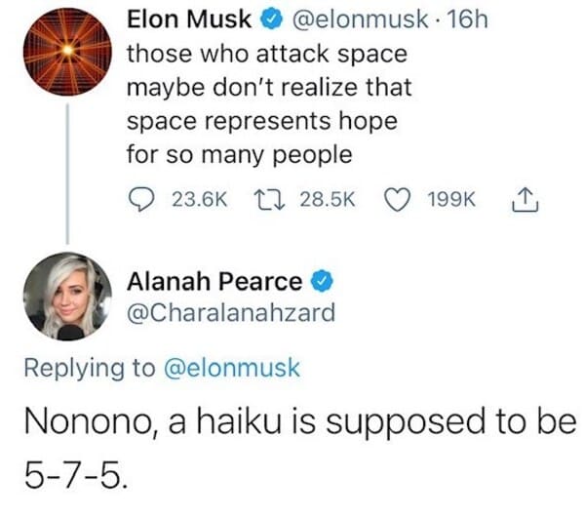Image resolution: width=584 pixels, height=517 pixels.
Task: Click the retweet arrows icon
Action: click(269, 199)
